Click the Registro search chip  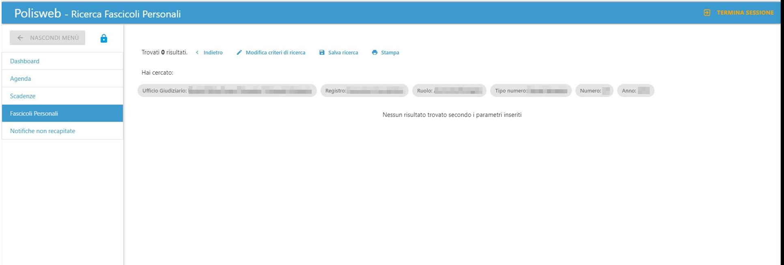364,91
